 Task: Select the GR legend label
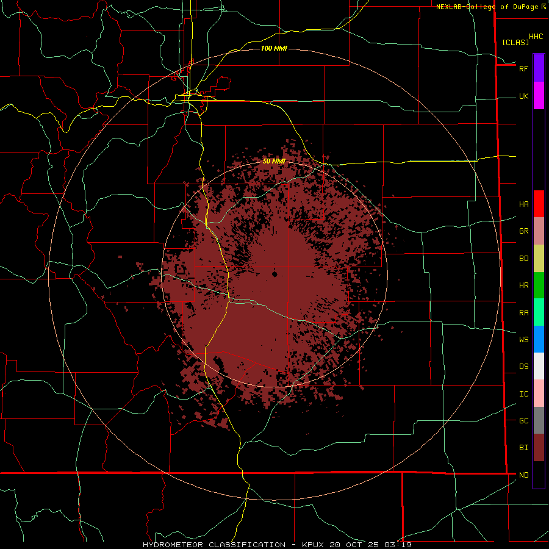point(523,231)
